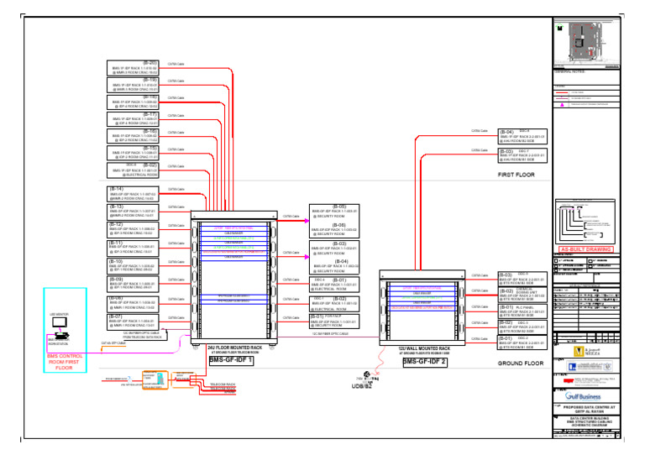645x455 pixels.
Task: Click the MEEZA company logo
Action: (587, 351)
